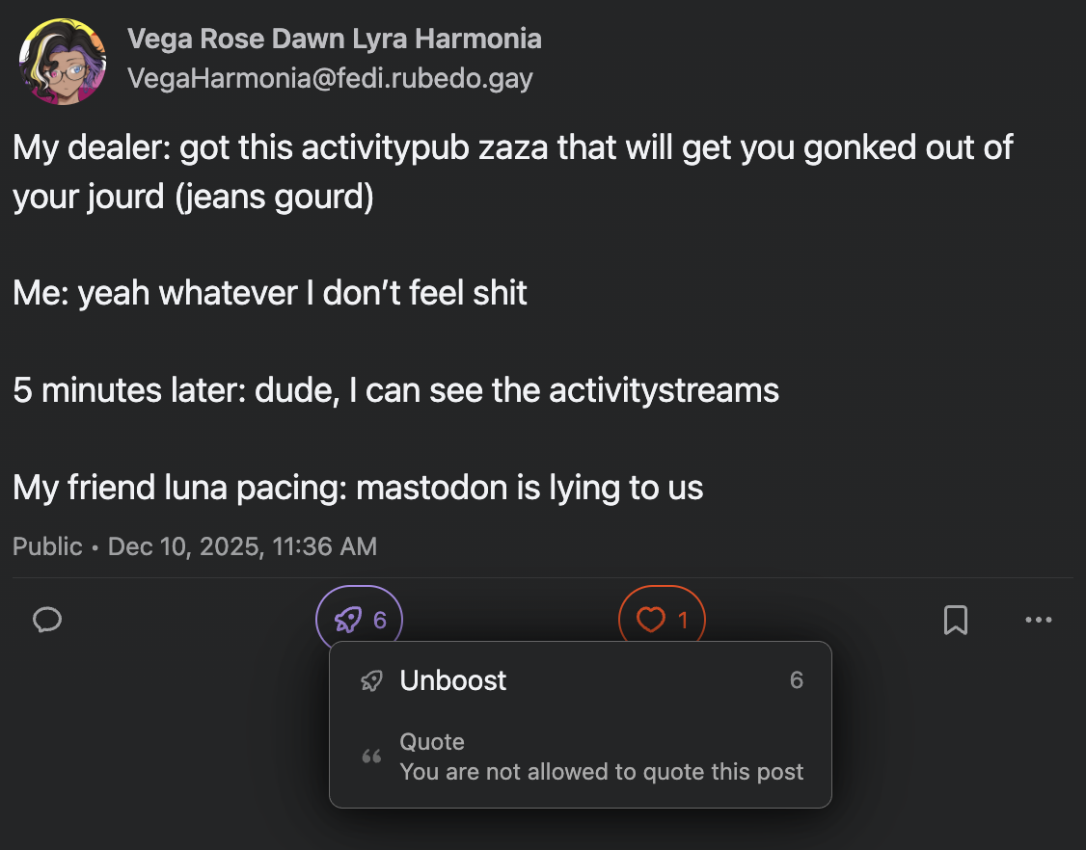Click the quotation mark icon in menu
The width and height of the screenshot is (1086, 850).
pyautogui.click(x=371, y=757)
